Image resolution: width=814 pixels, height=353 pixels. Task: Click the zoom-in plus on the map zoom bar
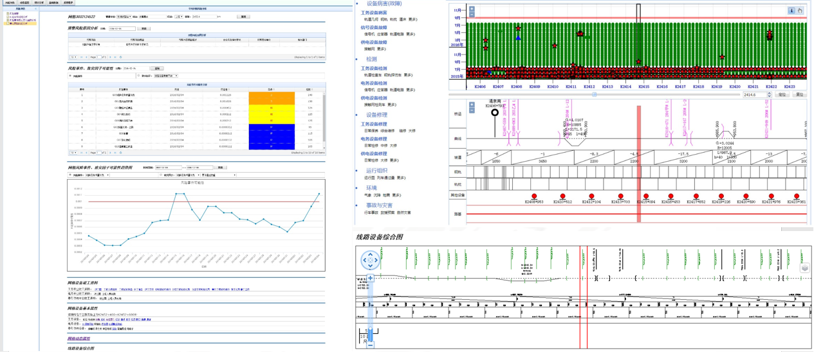click(370, 278)
